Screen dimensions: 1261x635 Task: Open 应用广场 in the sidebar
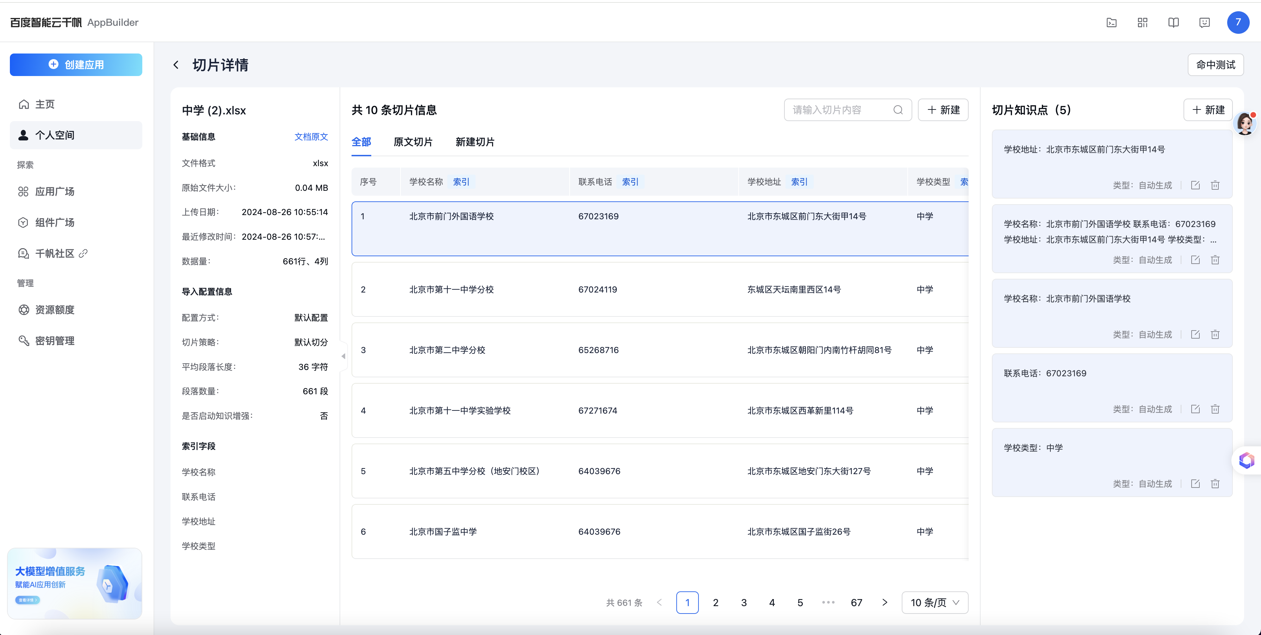click(x=76, y=191)
